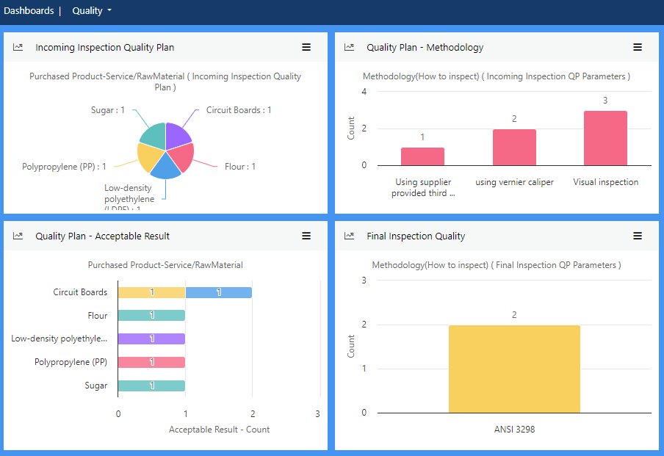Open hamburger menu on Incoming Inspection Quality Plan
This screenshot has width=664, height=456.
pyautogui.click(x=306, y=47)
